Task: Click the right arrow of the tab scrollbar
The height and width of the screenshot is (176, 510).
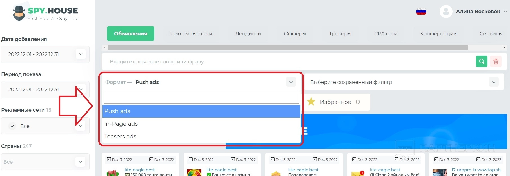Action: coord(504,48)
